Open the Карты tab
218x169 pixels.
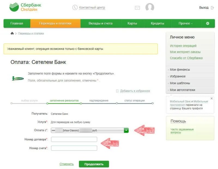tap(132, 23)
